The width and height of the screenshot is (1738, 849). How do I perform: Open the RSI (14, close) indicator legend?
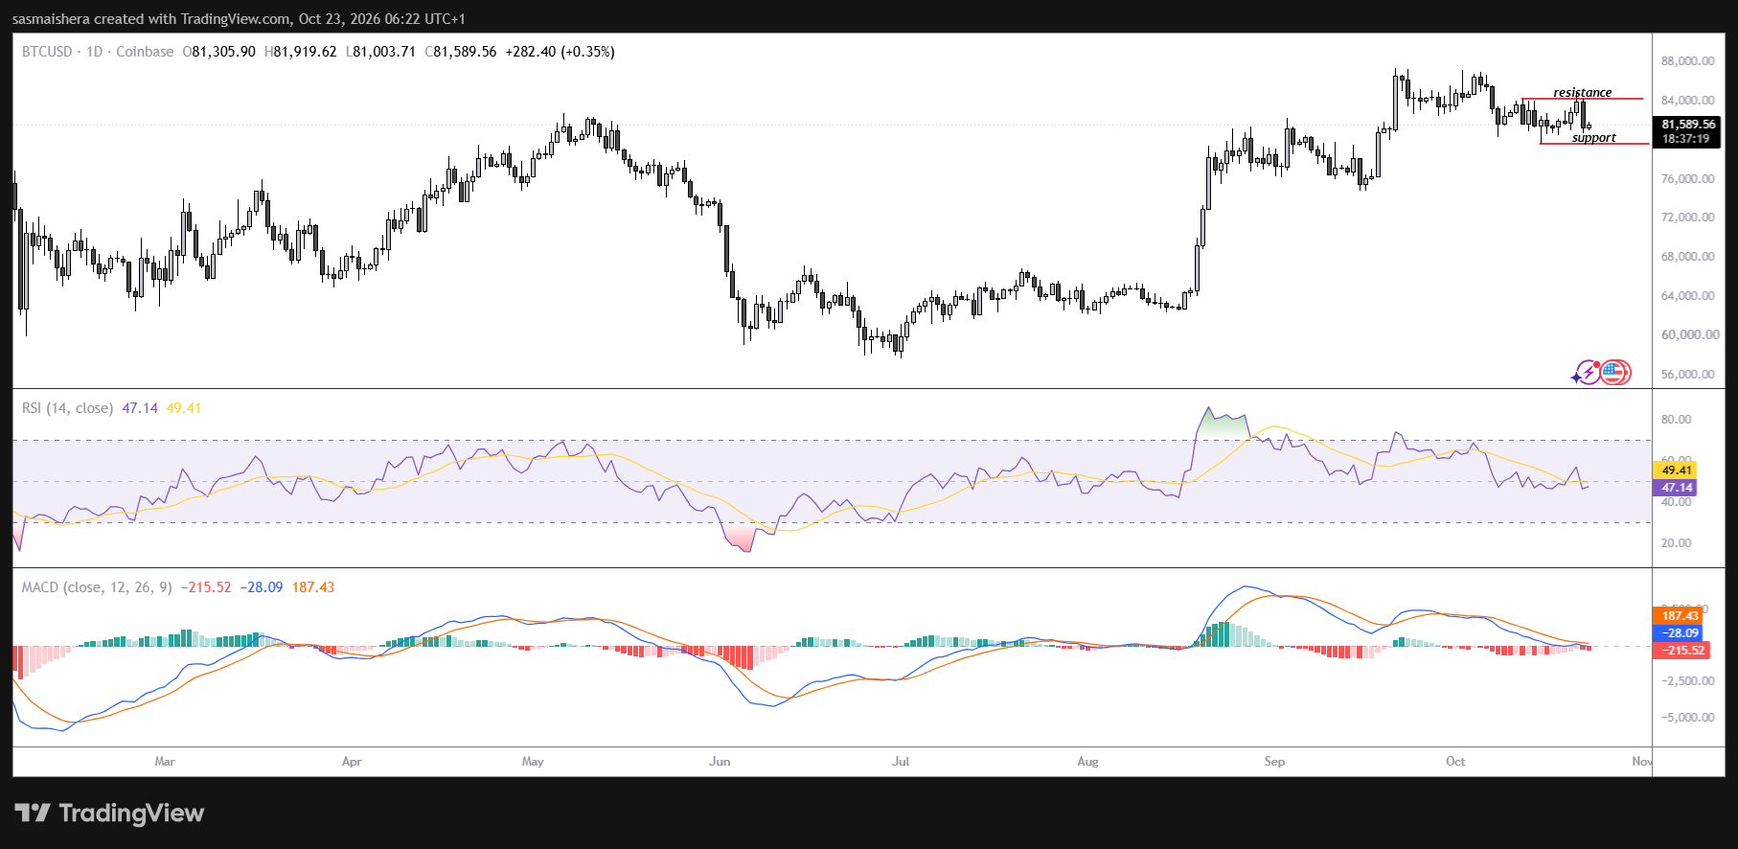click(67, 408)
